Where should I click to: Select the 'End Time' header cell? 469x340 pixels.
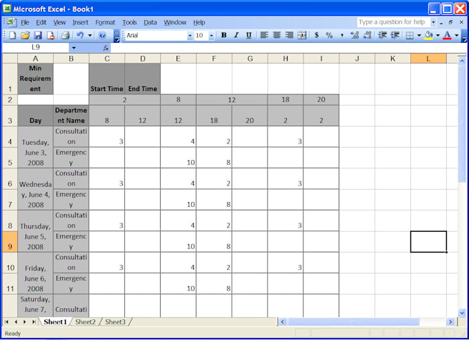pyautogui.click(x=143, y=79)
